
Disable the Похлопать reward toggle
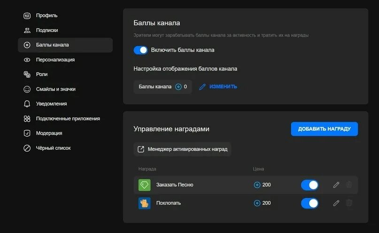pos(309,203)
